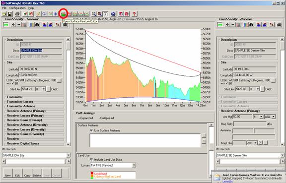Open the Configuration menu

point(17,8)
